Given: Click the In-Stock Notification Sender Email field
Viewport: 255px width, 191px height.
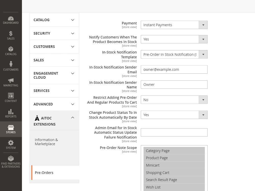Looking at the screenshot, I should point(174,69).
